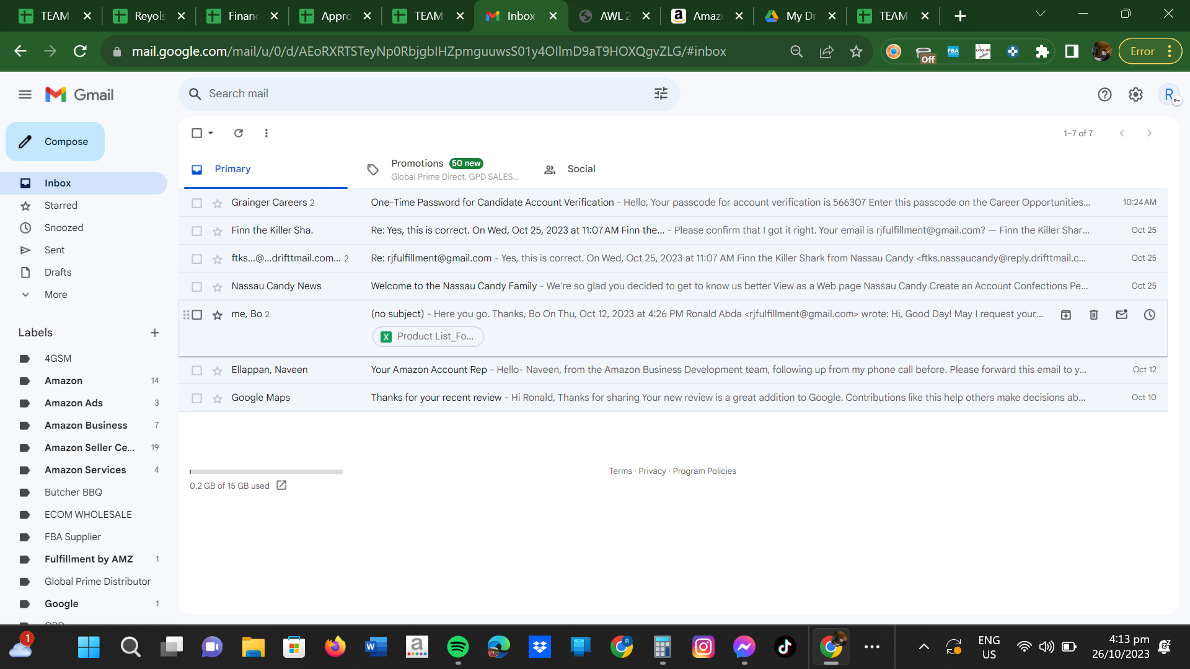This screenshot has width=1190, height=669.
Task: Toggle the select-all checkbox
Action: point(197,133)
